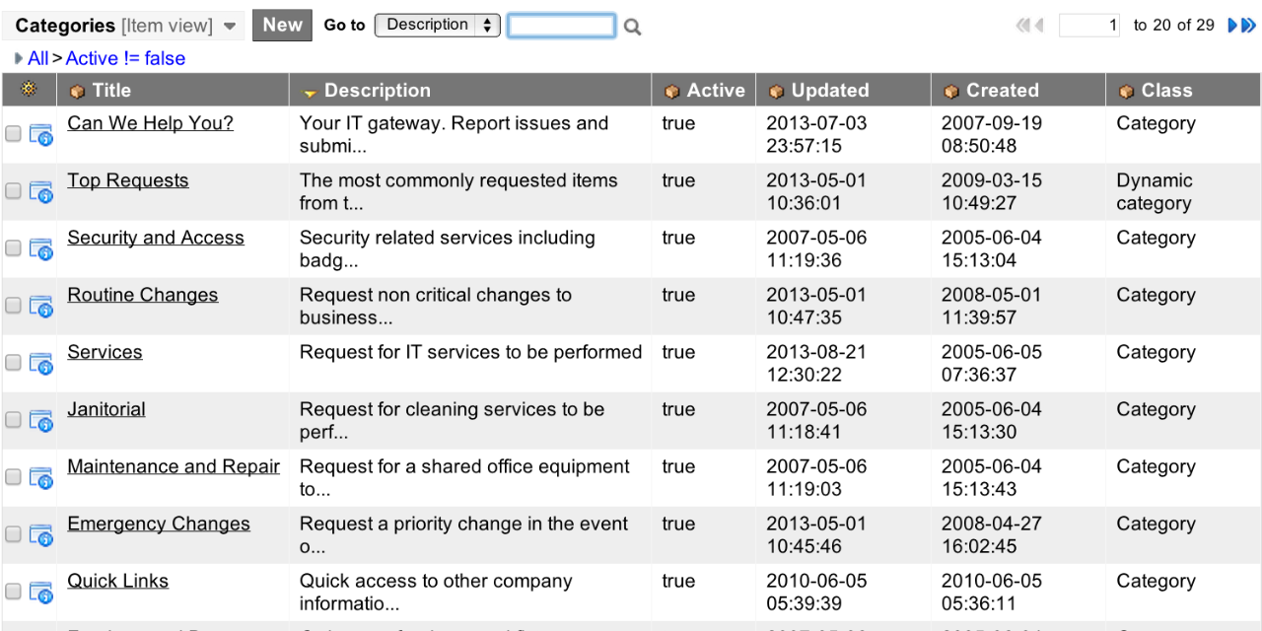Open the Routine Changes record link
Screen dimensions: 1262x631
click(142, 295)
